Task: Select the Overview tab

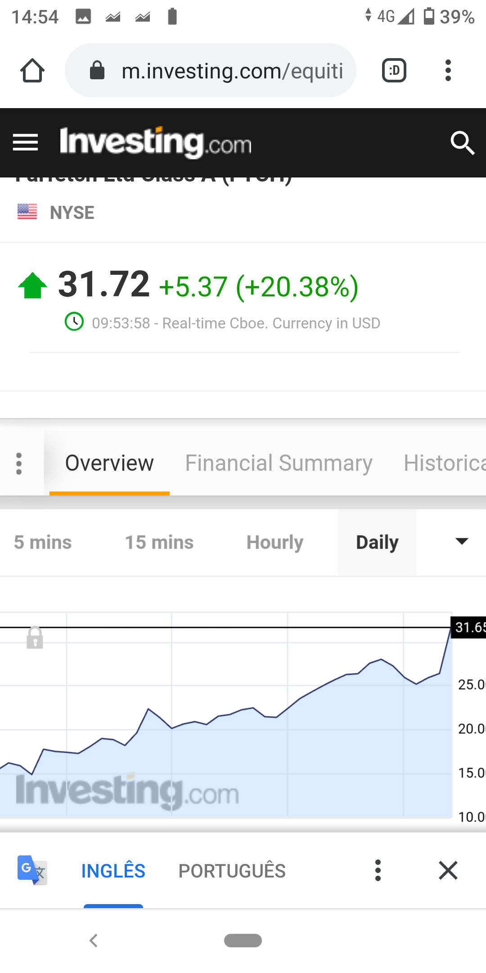Action: click(x=109, y=464)
